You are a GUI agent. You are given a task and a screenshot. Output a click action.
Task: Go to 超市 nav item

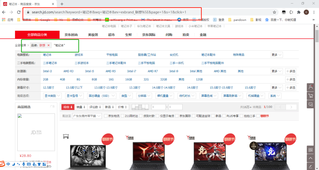[x=111, y=35]
